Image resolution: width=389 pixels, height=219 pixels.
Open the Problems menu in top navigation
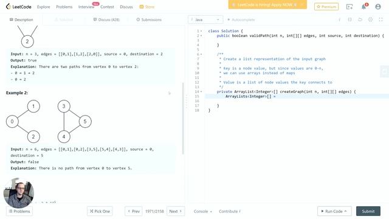pyautogui.click(x=64, y=7)
